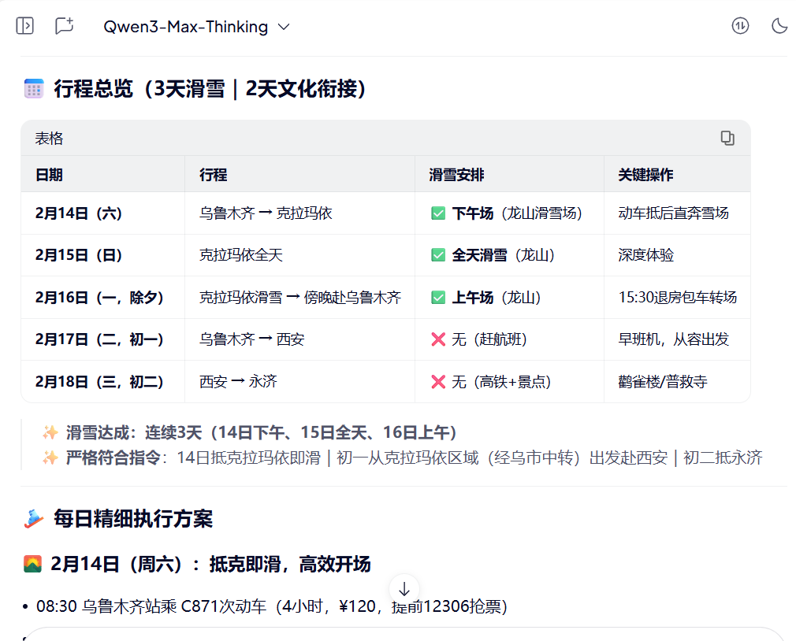Switch to dark mode with moon icon
The image size is (796, 641).
click(x=779, y=26)
